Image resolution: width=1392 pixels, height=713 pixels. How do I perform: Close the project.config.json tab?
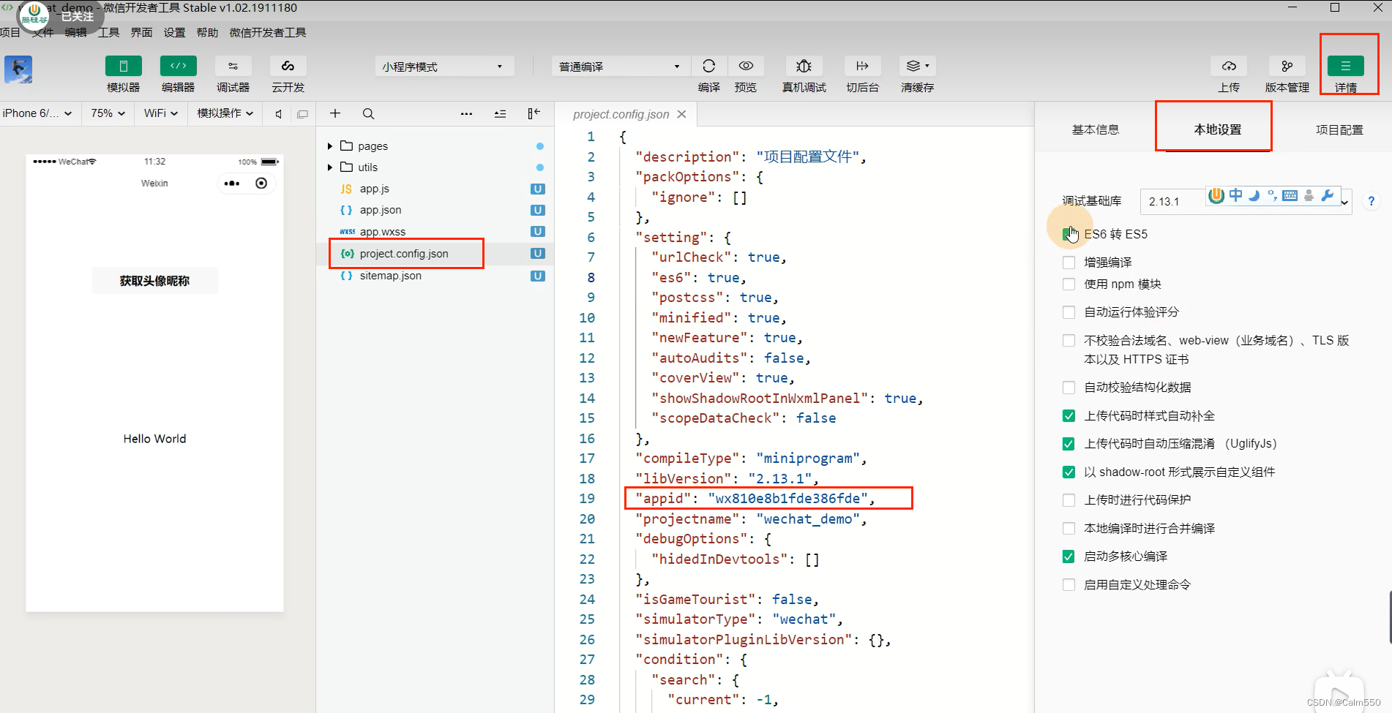pyautogui.click(x=681, y=114)
